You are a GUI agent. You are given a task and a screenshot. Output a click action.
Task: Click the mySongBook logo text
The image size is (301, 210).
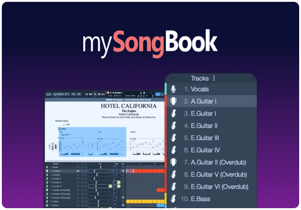(150, 42)
